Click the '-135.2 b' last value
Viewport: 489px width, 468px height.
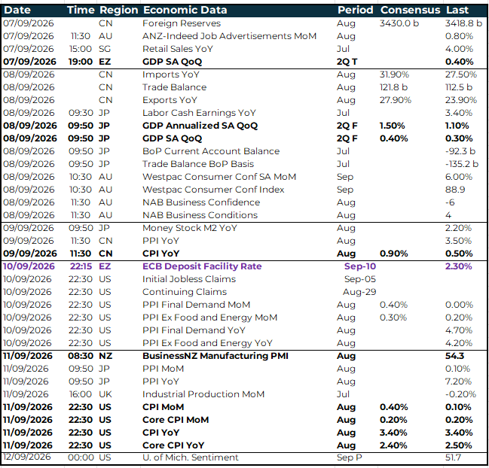(462, 164)
